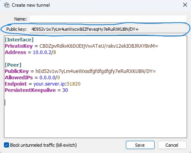Click the Name label
Viewport: 191px width, 153px height.
coord(20,19)
